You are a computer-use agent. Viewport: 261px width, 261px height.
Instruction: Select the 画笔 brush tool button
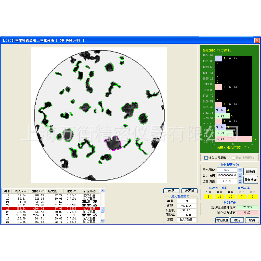coord(171,191)
